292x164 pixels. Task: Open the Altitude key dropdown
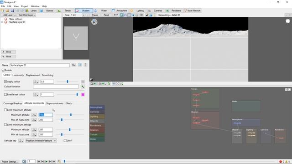pyautogui.click(x=41, y=141)
